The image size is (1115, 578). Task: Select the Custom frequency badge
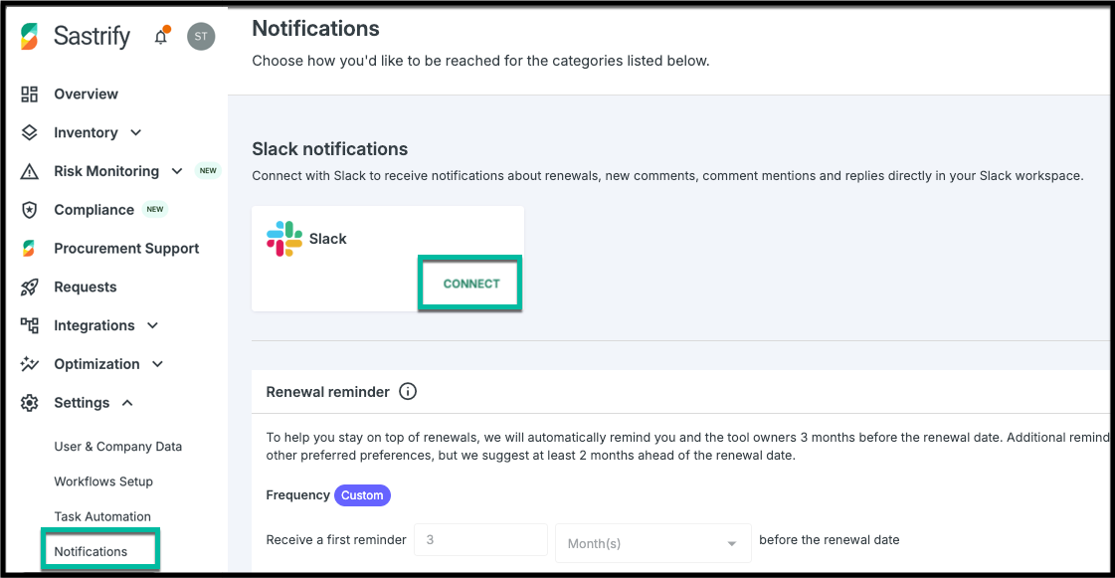[x=362, y=495]
